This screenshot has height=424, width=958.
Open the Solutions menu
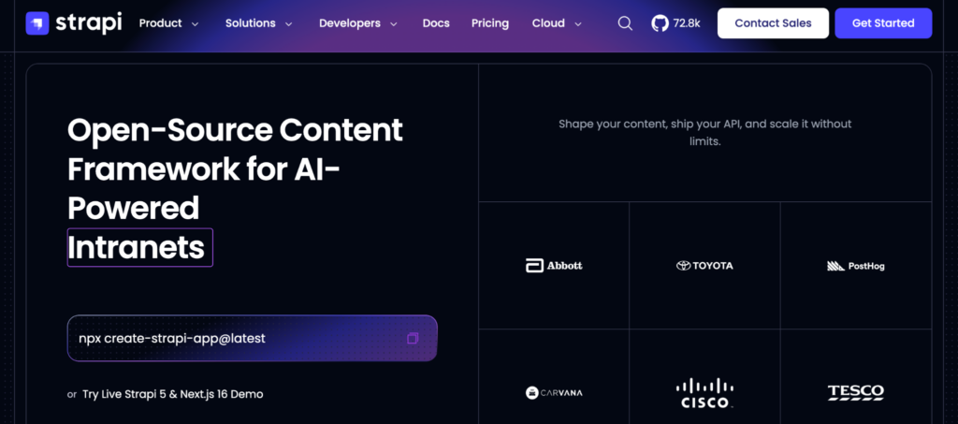coord(251,23)
